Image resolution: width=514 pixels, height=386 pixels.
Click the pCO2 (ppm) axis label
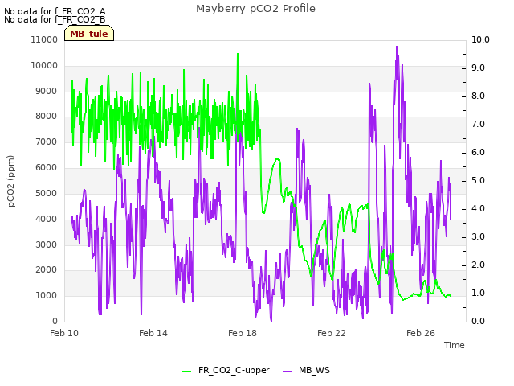click(10, 181)
